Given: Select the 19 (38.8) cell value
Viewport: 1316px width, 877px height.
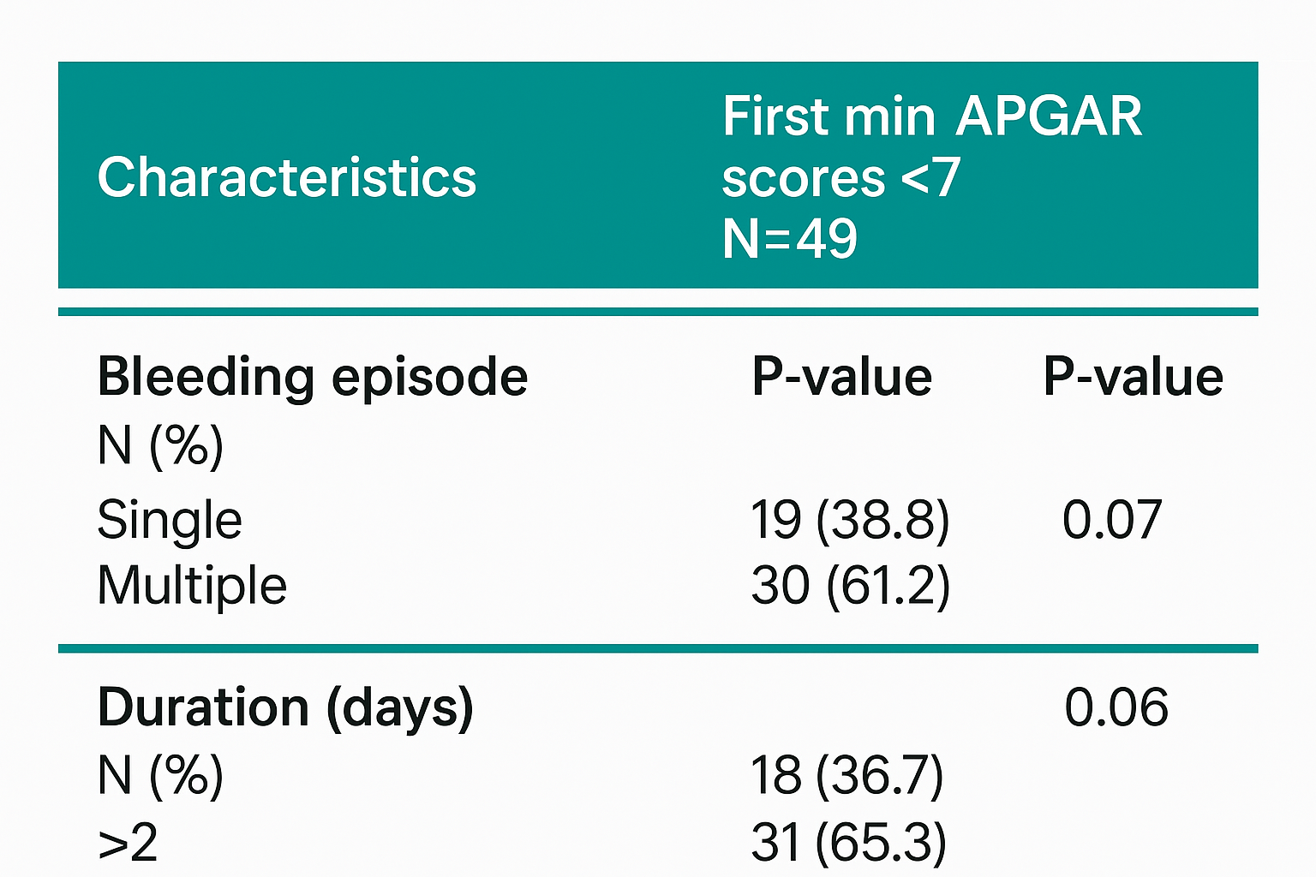Looking at the screenshot, I should 850,520.
